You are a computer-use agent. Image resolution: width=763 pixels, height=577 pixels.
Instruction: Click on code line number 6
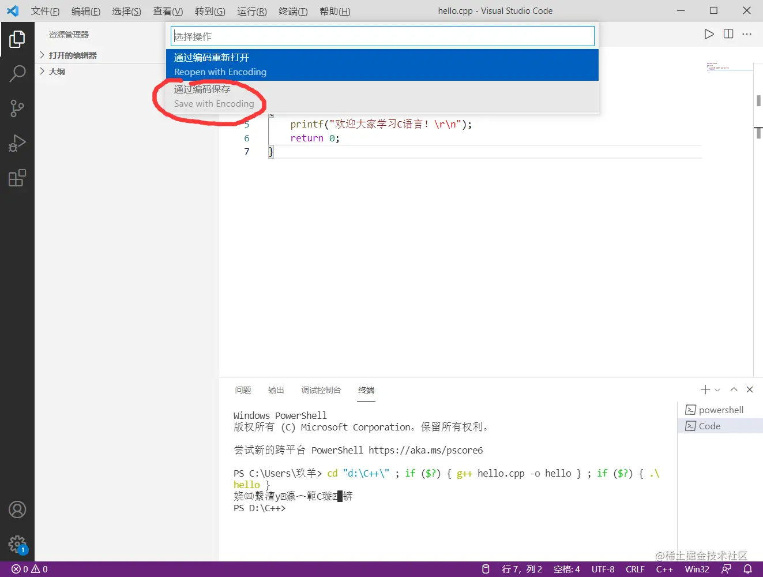click(247, 138)
